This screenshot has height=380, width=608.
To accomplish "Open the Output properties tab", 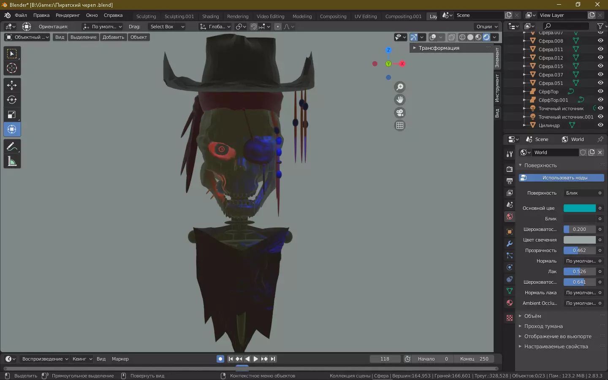I will coord(510,181).
